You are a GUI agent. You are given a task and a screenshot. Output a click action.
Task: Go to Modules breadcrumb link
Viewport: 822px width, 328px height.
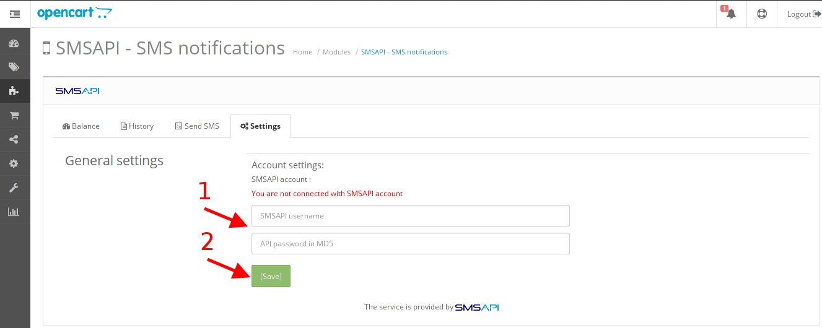coord(336,52)
